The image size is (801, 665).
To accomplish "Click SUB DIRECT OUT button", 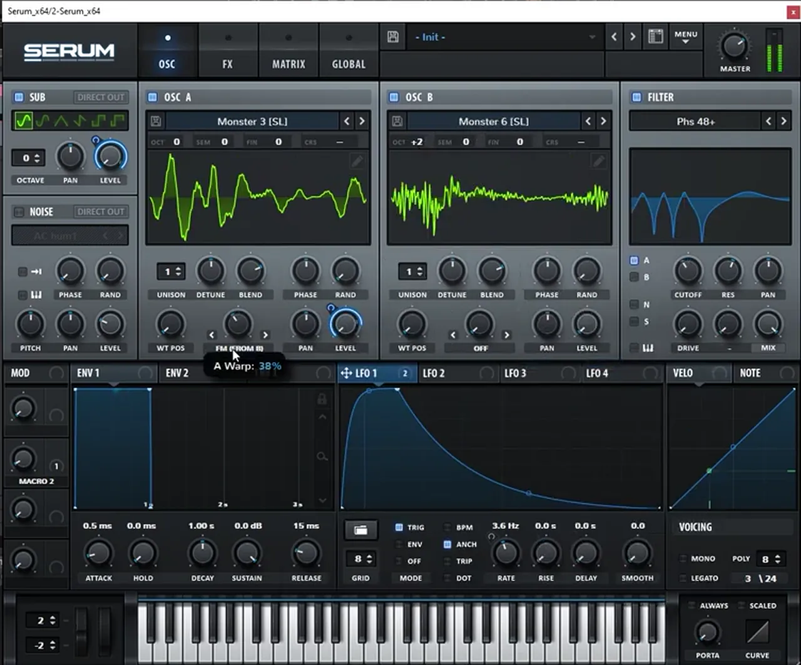I will point(101,97).
